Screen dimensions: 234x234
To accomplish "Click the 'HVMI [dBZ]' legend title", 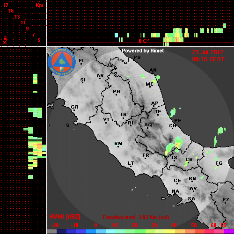I will click(x=65, y=217).
